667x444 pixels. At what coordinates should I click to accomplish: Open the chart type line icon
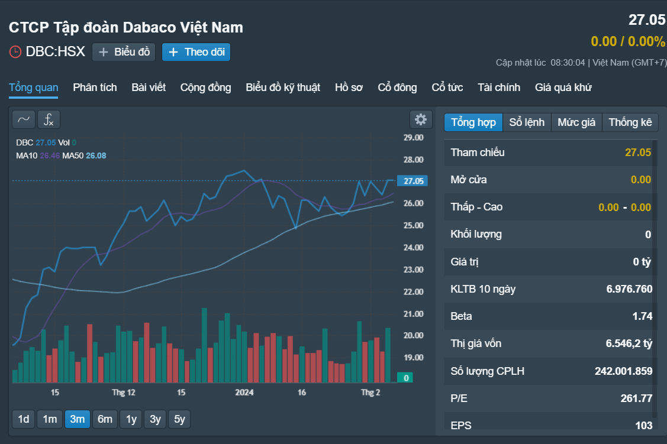24,119
